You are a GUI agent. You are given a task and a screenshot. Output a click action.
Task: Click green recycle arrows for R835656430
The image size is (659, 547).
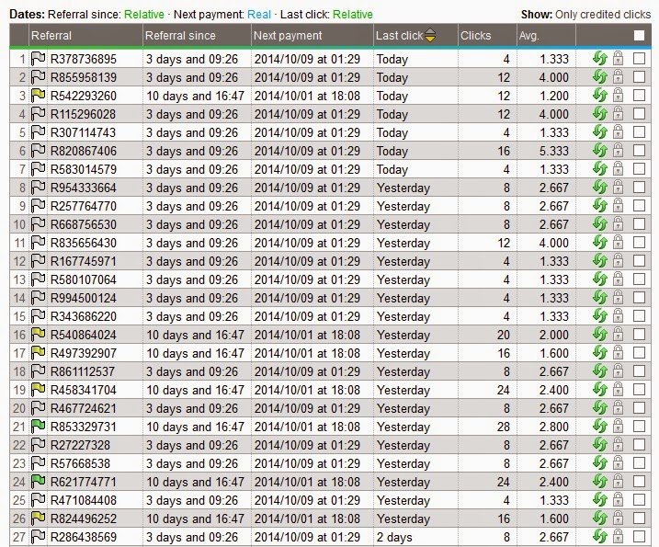pos(600,243)
